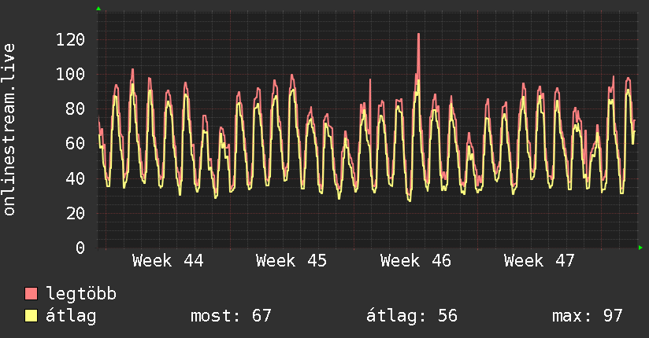The width and height of the screenshot is (649, 338).
Task: Click the green arrow at end of x-axis
Action: coord(640,248)
